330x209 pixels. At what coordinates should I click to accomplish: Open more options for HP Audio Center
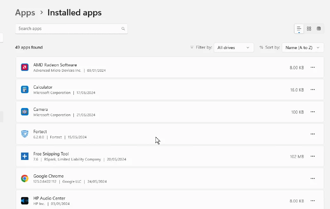313,201
